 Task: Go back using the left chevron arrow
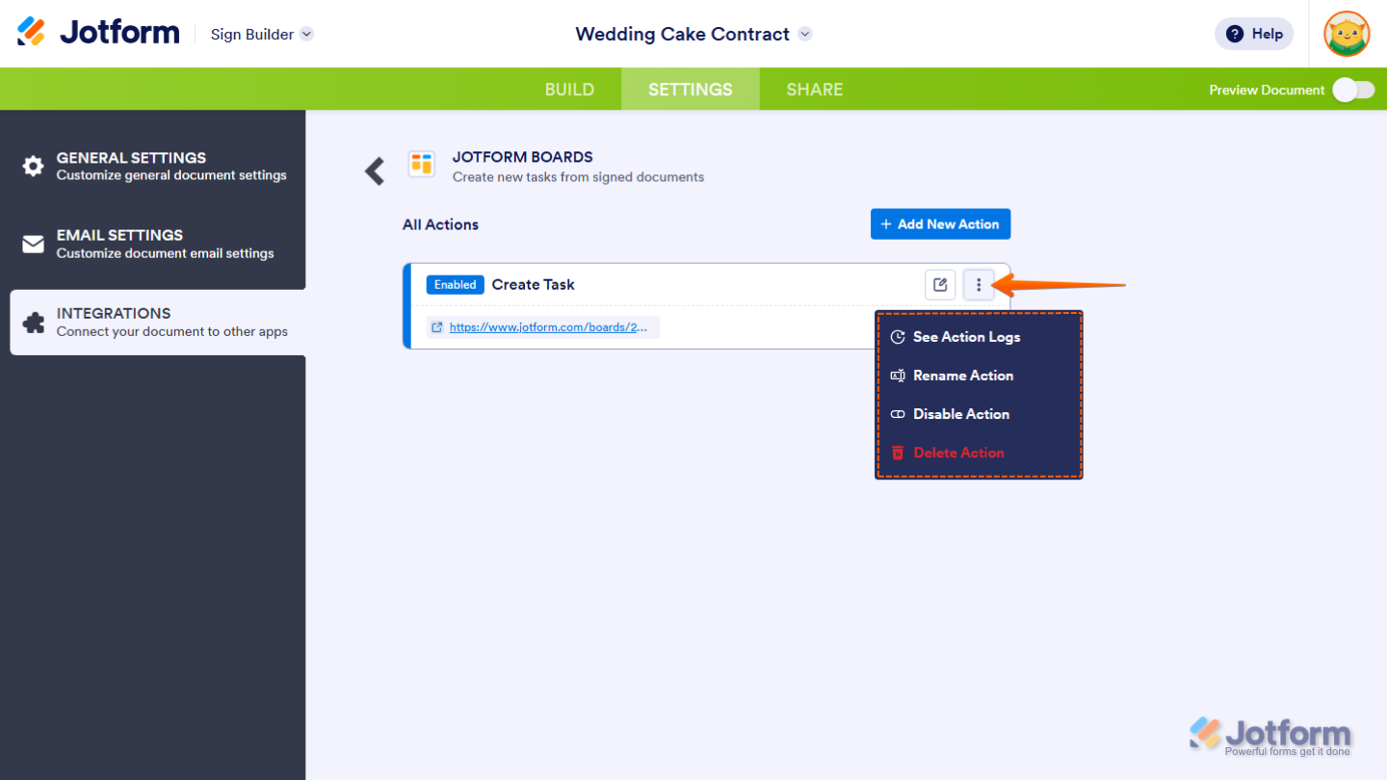[x=375, y=171]
